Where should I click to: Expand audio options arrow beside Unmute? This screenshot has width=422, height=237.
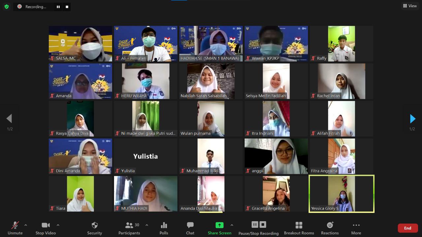click(x=26, y=225)
